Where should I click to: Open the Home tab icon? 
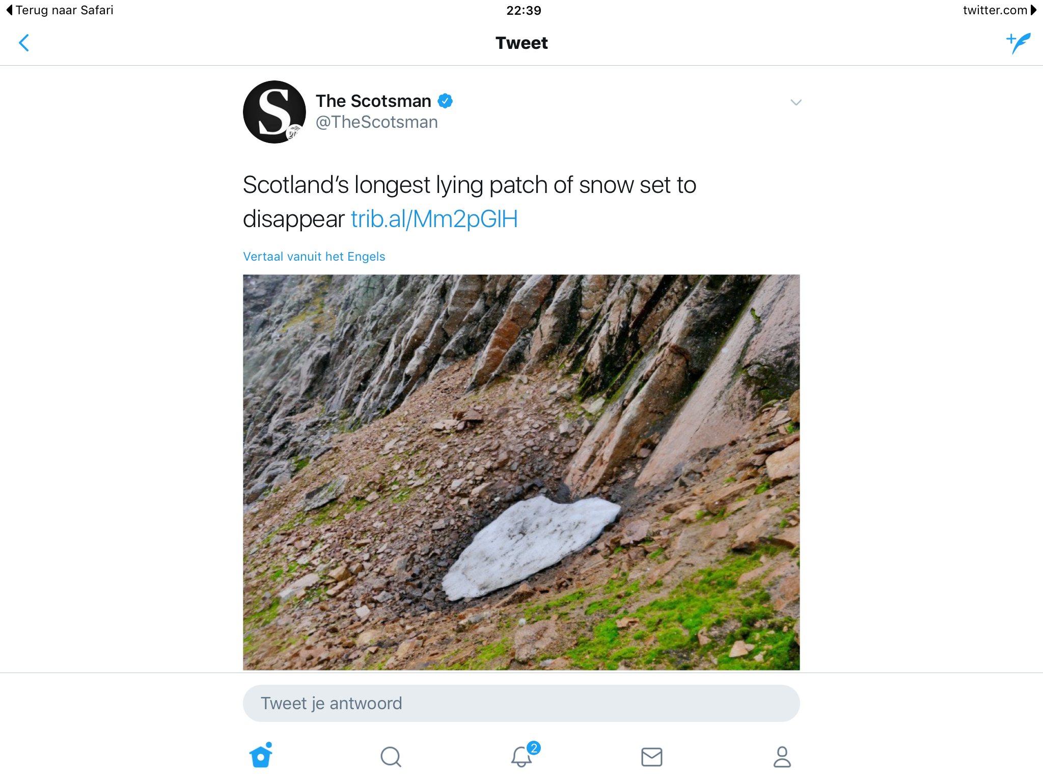[261, 756]
